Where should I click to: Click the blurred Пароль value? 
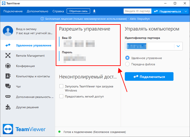click(x=75, y=59)
